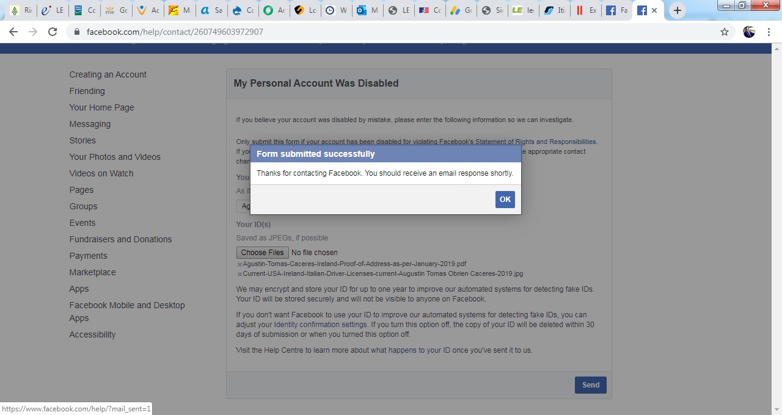Viewport: 782px width, 415px height.
Task: Open a new tab with plus button
Action: 677,10
